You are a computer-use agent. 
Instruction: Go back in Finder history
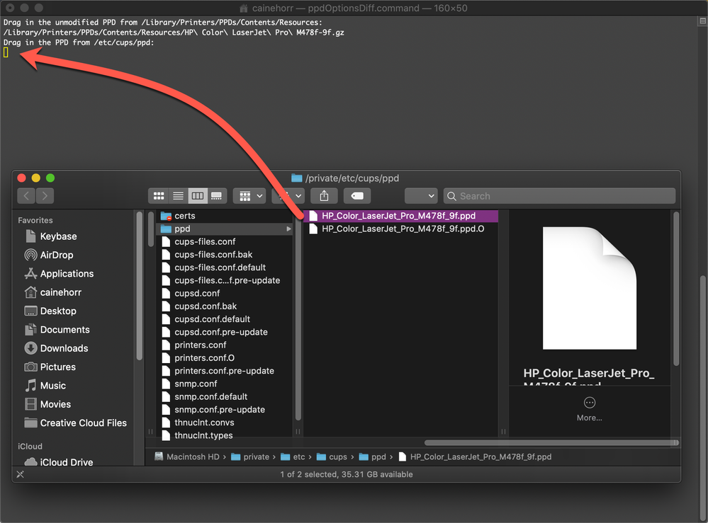coord(26,195)
